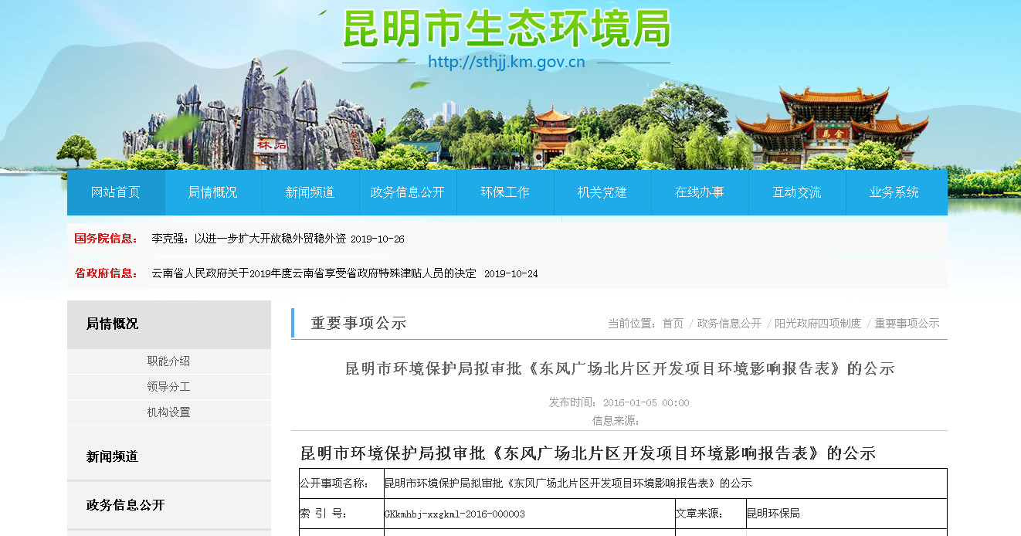Open 政务信息公开 in top navigation

(x=408, y=192)
